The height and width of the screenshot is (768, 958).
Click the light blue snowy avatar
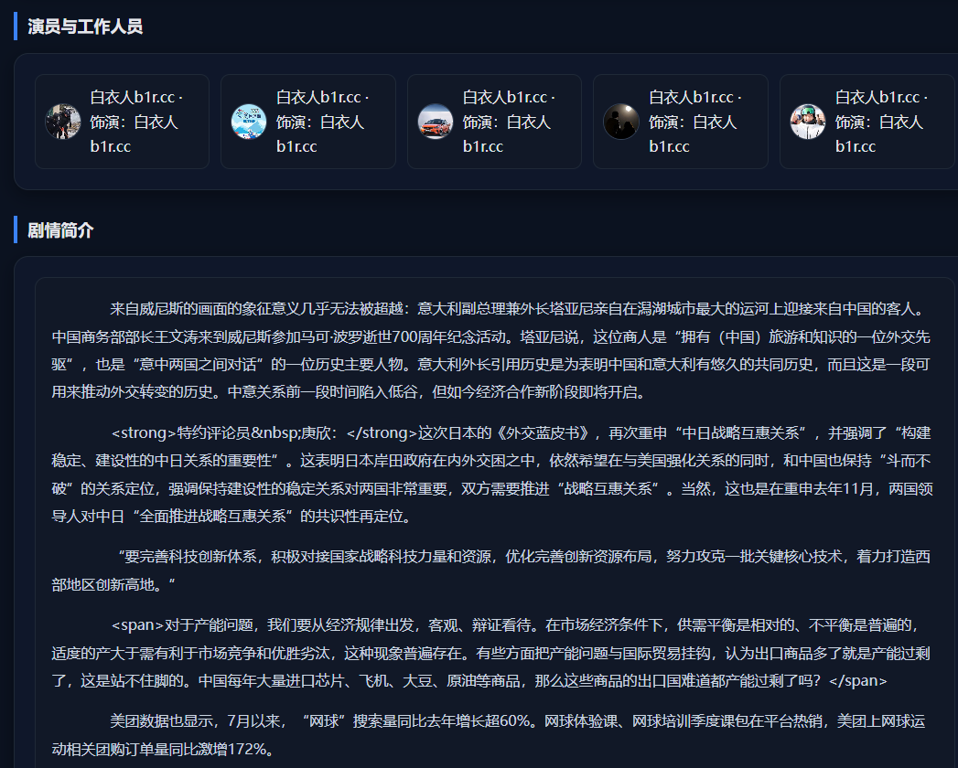pos(249,122)
